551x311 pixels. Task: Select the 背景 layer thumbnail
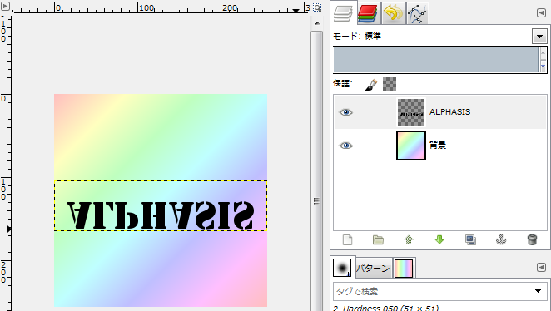411,146
